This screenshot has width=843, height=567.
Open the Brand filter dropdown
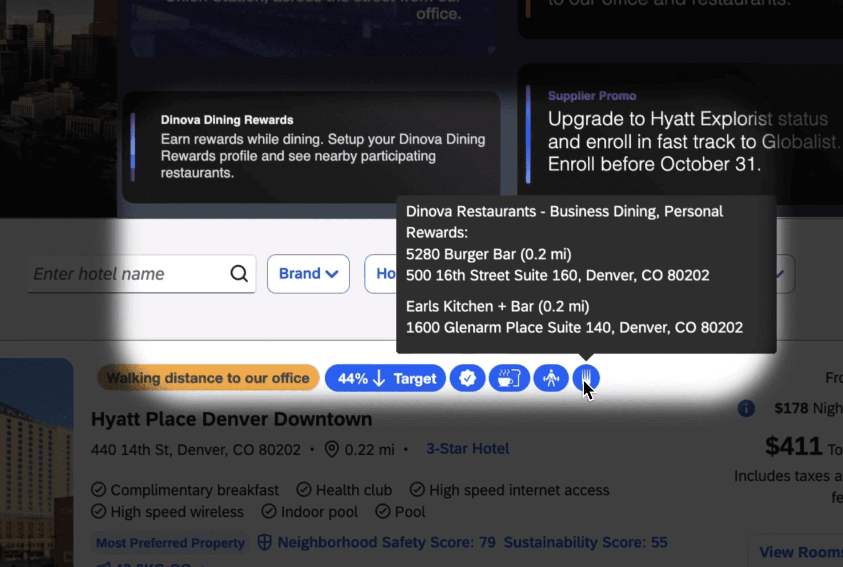(x=308, y=274)
